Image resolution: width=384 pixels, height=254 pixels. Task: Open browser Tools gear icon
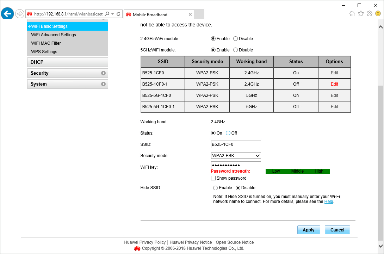(x=370, y=13)
